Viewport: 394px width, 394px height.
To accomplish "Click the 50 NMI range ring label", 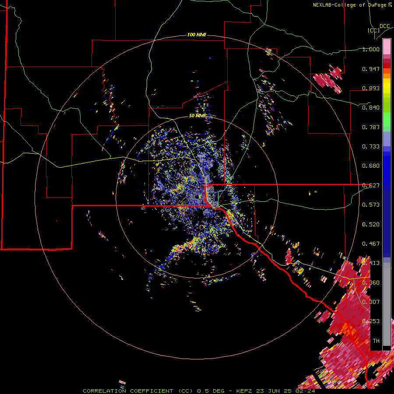I will pyautogui.click(x=197, y=116).
